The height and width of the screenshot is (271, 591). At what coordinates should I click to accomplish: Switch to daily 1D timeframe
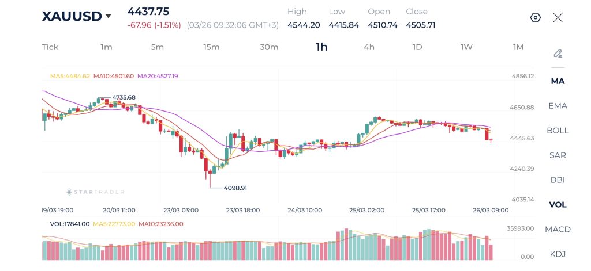[x=417, y=47]
